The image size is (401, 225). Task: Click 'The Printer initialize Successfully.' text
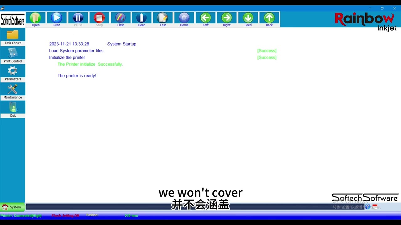click(90, 64)
